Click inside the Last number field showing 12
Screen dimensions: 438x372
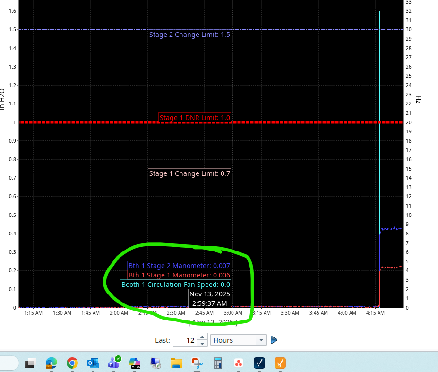tap(185, 340)
